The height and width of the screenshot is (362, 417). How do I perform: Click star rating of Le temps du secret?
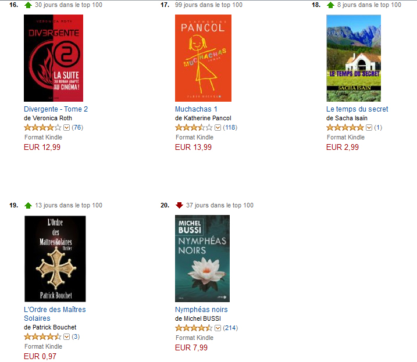pos(345,128)
